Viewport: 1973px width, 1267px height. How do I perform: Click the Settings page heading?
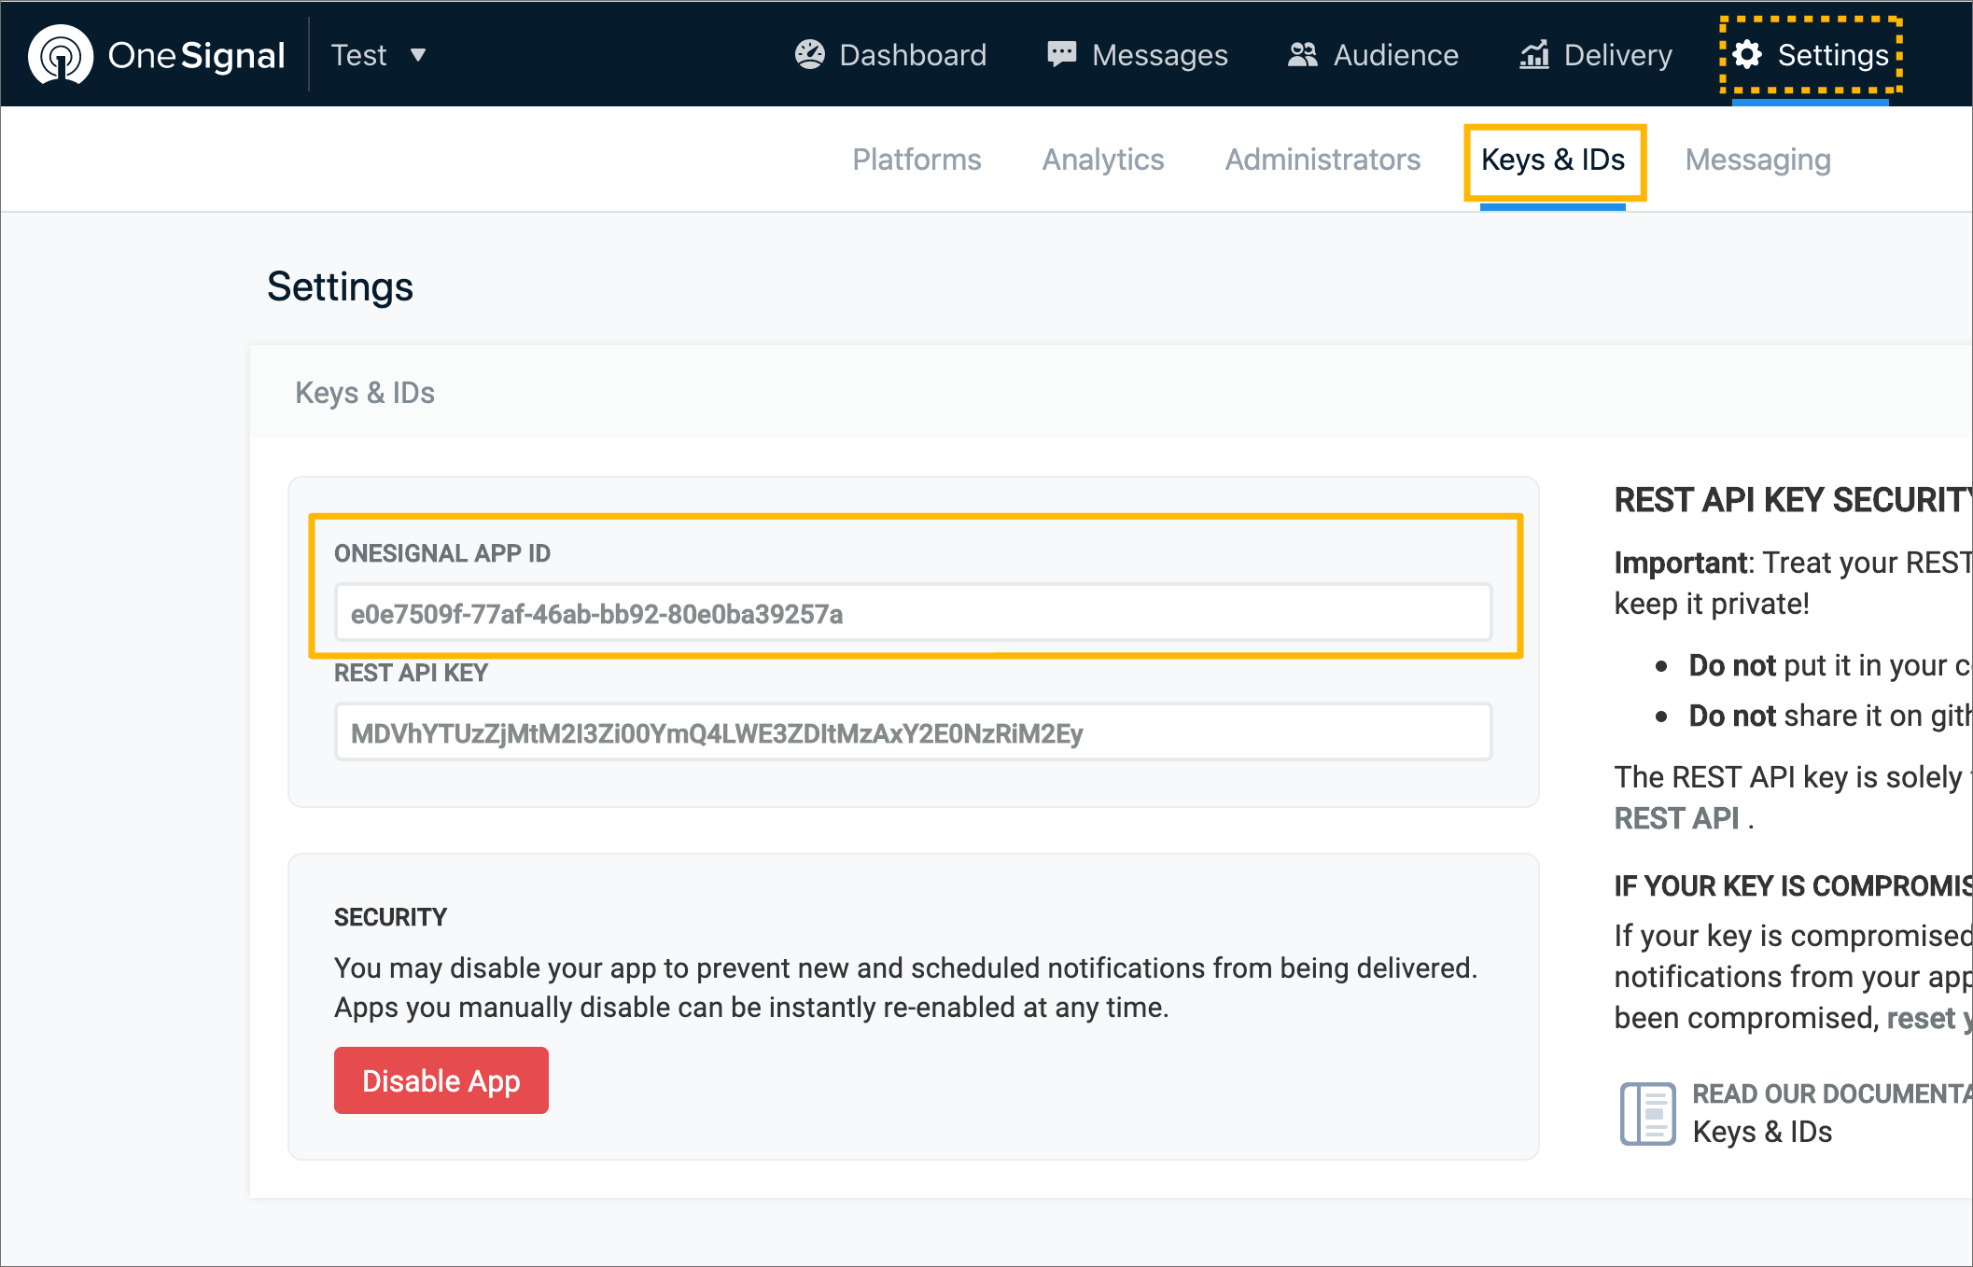coord(340,286)
